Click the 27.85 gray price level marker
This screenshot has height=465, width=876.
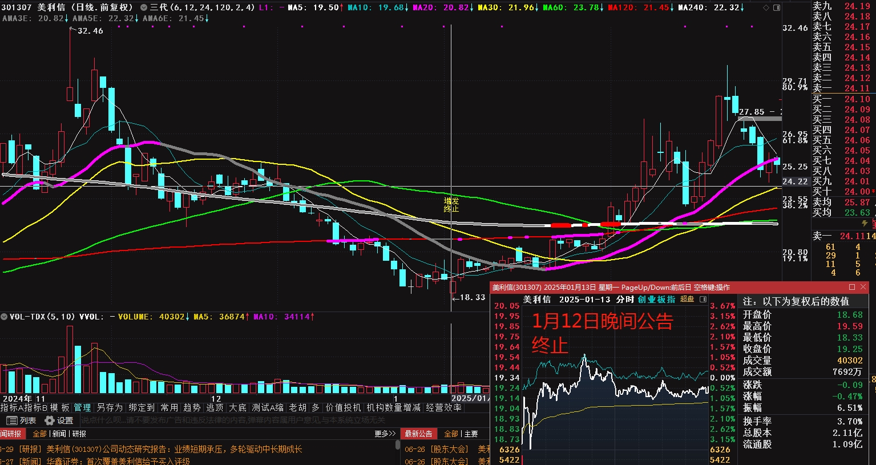point(761,118)
